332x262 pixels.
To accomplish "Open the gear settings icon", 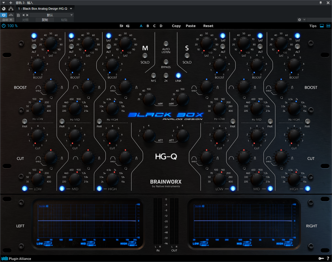I will point(299,20).
